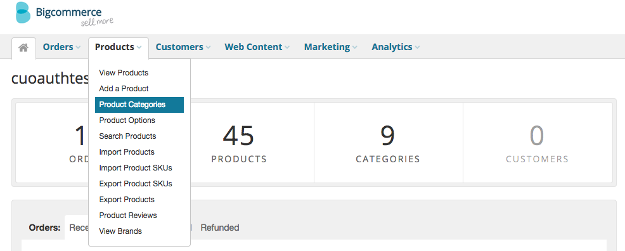This screenshot has width=625, height=251.
Task: Click the home icon tab
Action: pos(23,48)
